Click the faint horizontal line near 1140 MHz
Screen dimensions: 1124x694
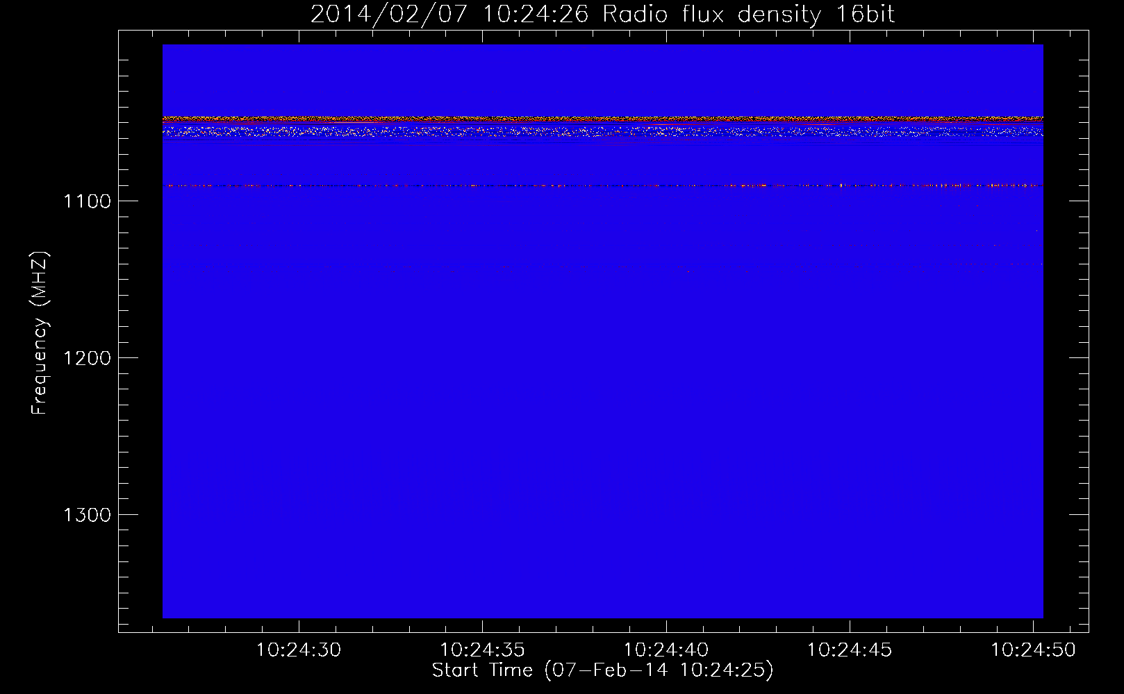(602, 267)
